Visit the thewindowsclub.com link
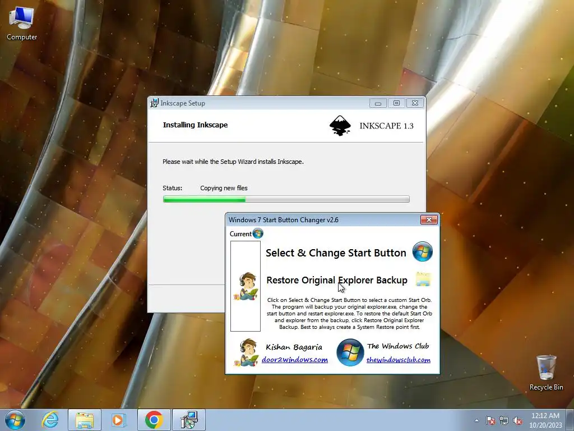The width and height of the screenshot is (574, 431). pyautogui.click(x=399, y=360)
